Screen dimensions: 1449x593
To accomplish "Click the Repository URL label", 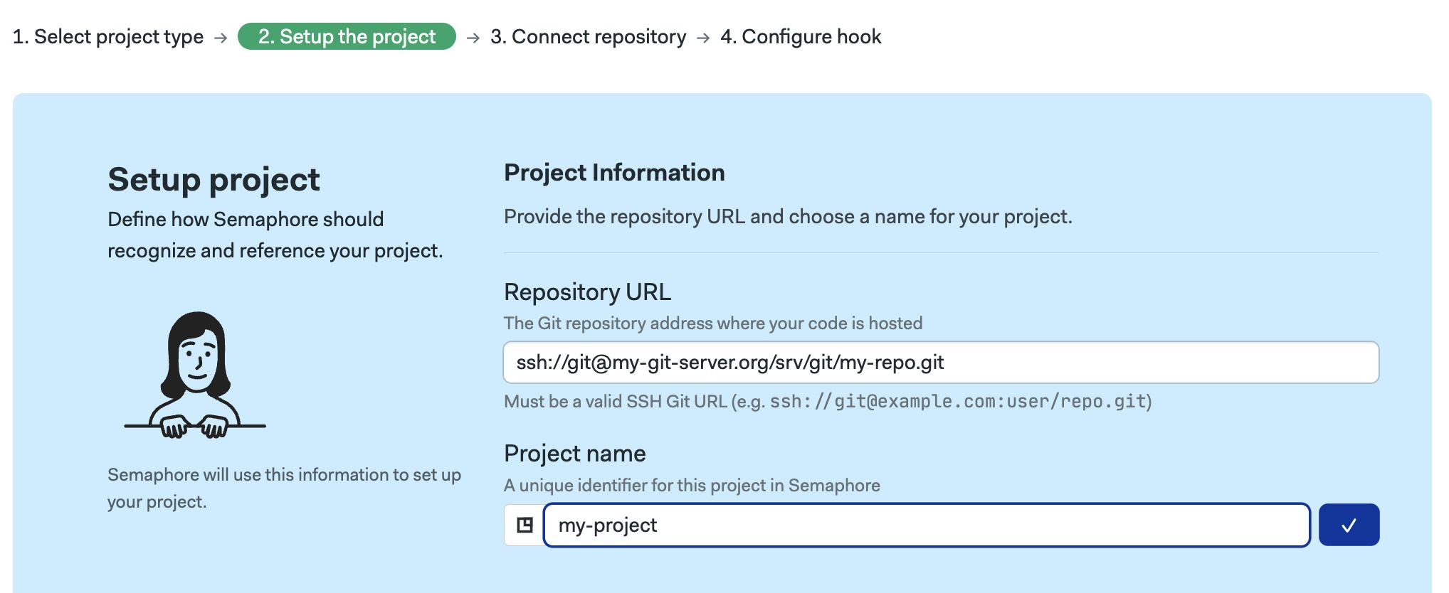I will pos(587,292).
